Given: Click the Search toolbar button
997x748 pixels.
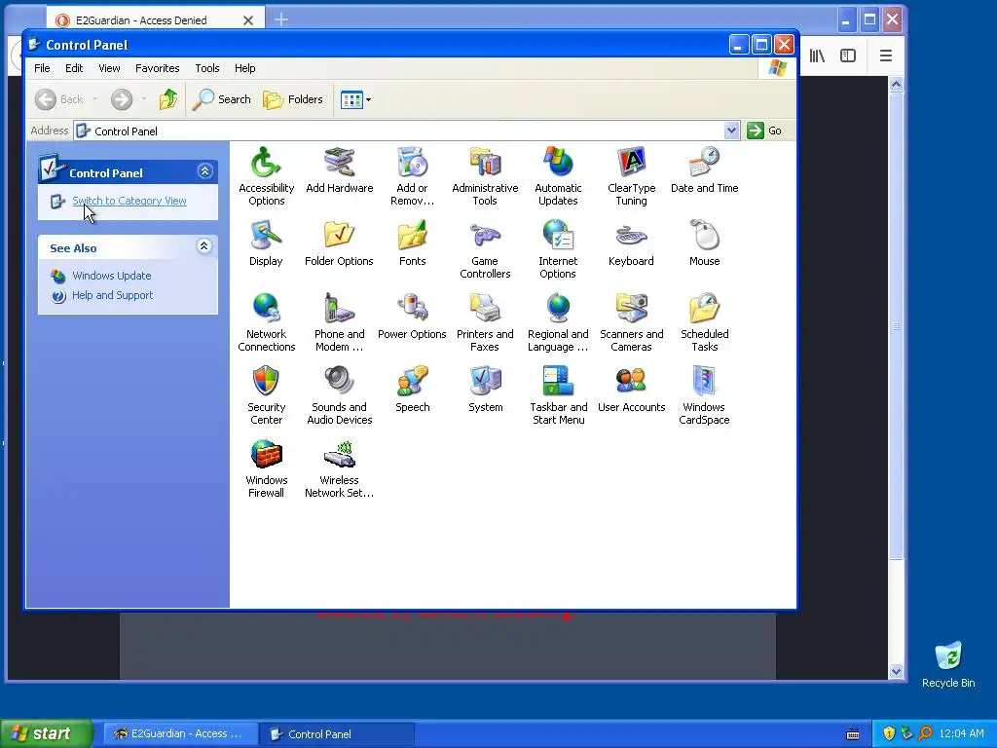Looking at the screenshot, I should point(222,99).
